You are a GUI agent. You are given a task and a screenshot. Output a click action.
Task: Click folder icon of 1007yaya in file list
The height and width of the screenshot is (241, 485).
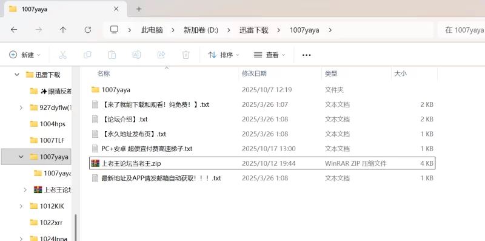point(95,90)
